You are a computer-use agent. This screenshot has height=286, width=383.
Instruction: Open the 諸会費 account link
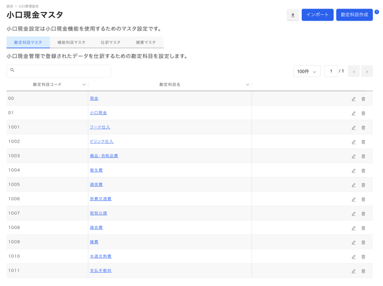pos(96,228)
